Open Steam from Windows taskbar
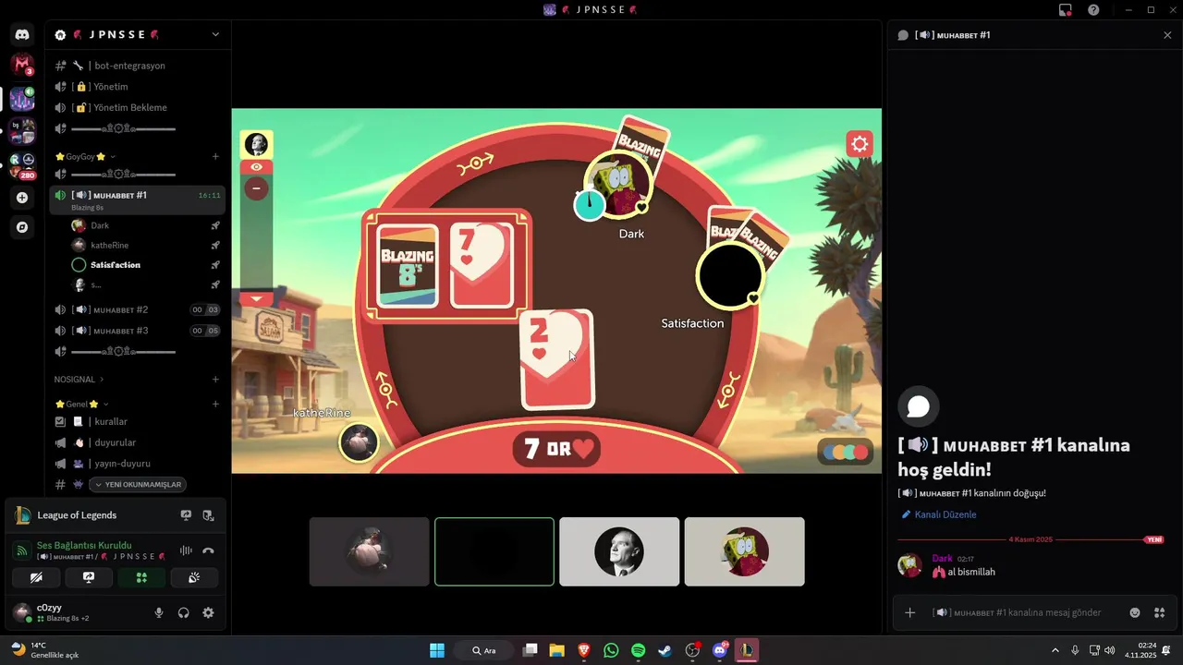The width and height of the screenshot is (1183, 665). (665, 650)
